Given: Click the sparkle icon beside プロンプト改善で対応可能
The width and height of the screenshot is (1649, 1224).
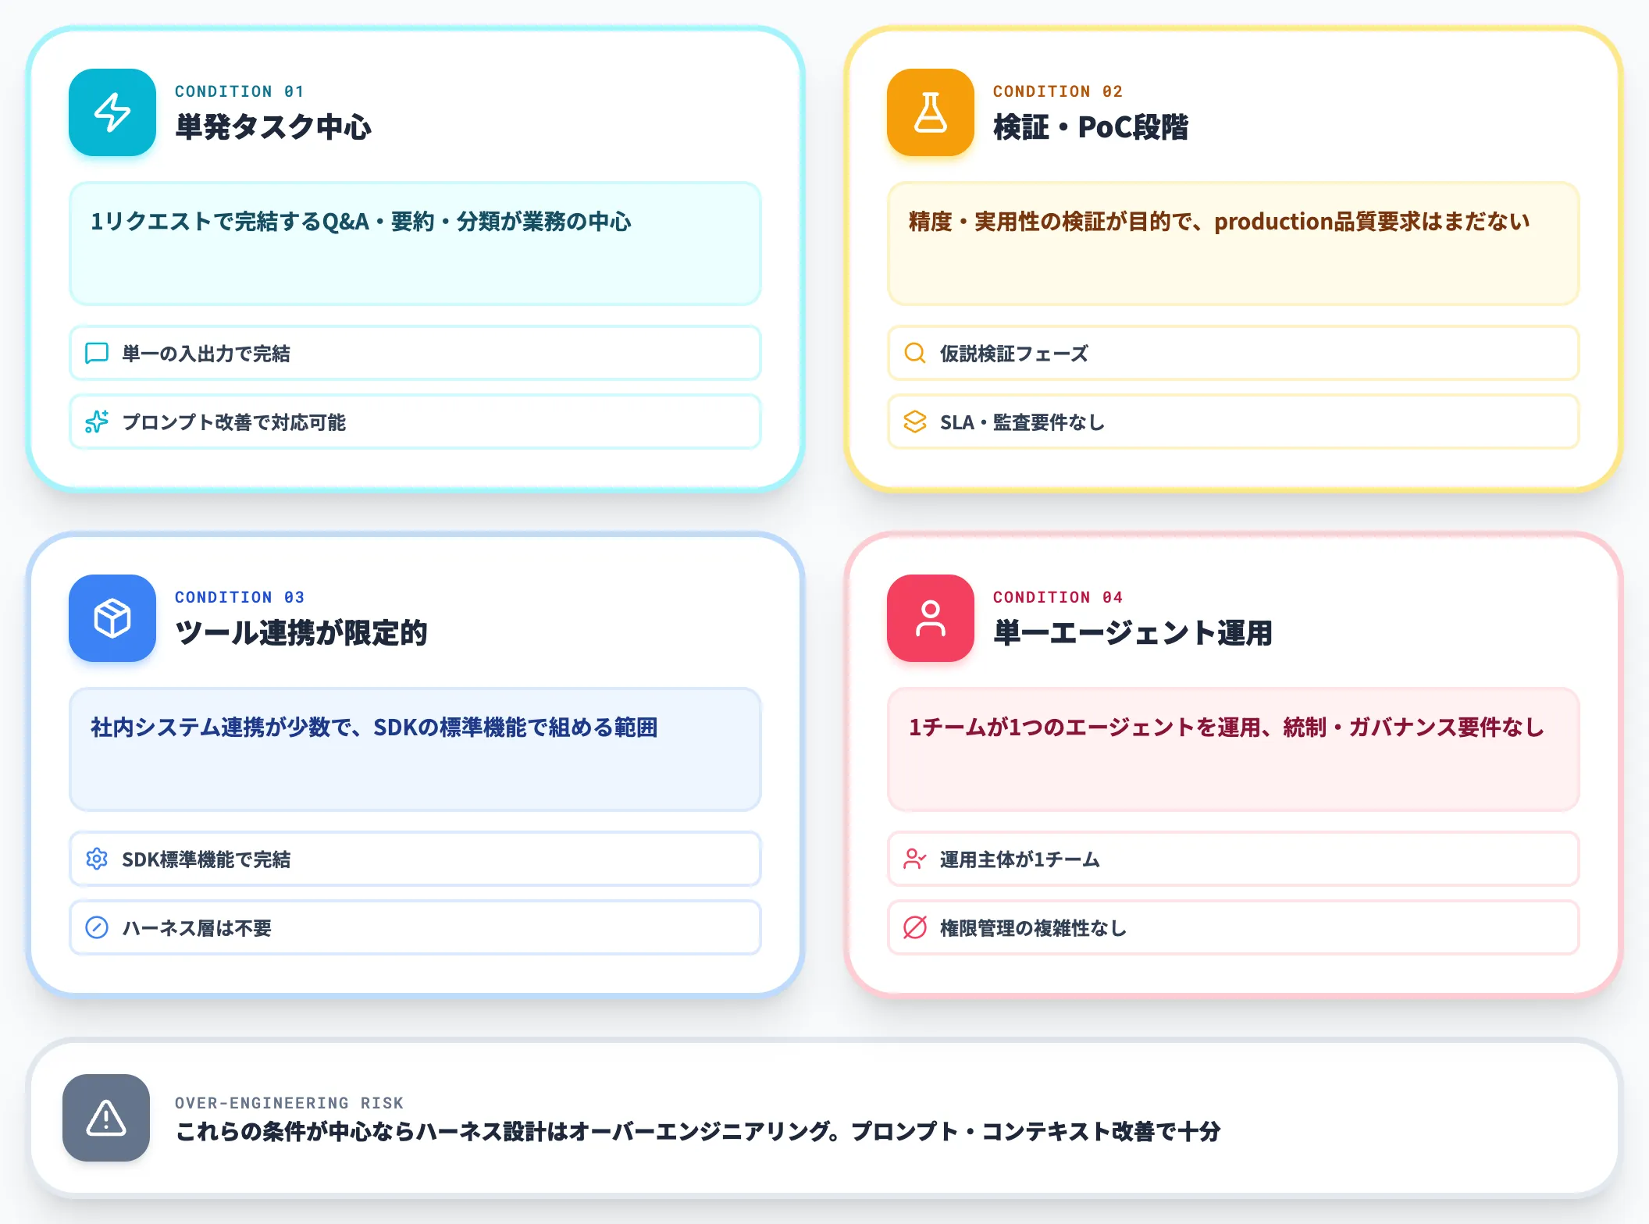Looking at the screenshot, I should [x=97, y=422].
